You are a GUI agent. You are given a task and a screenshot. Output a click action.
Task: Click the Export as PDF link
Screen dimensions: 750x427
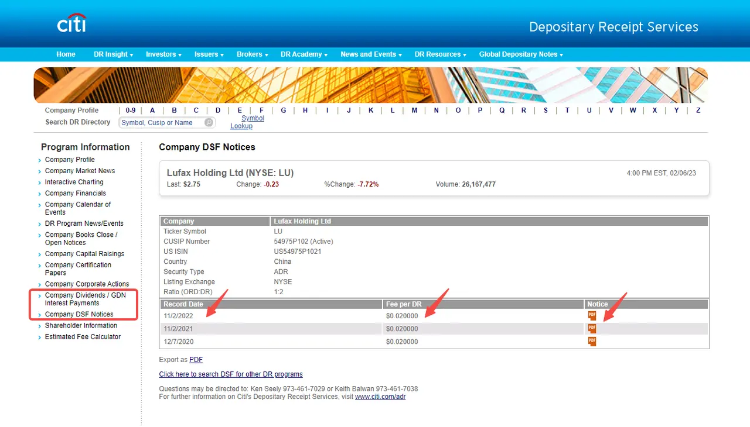(x=196, y=360)
